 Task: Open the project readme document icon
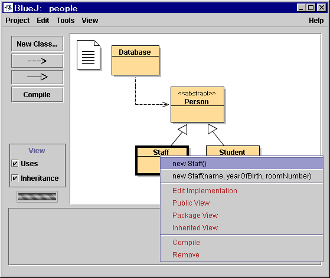pos(89,55)
